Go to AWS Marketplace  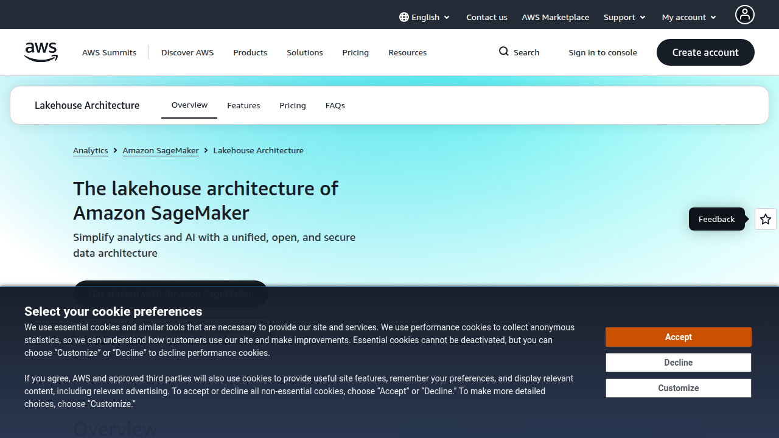click(555, 17)
